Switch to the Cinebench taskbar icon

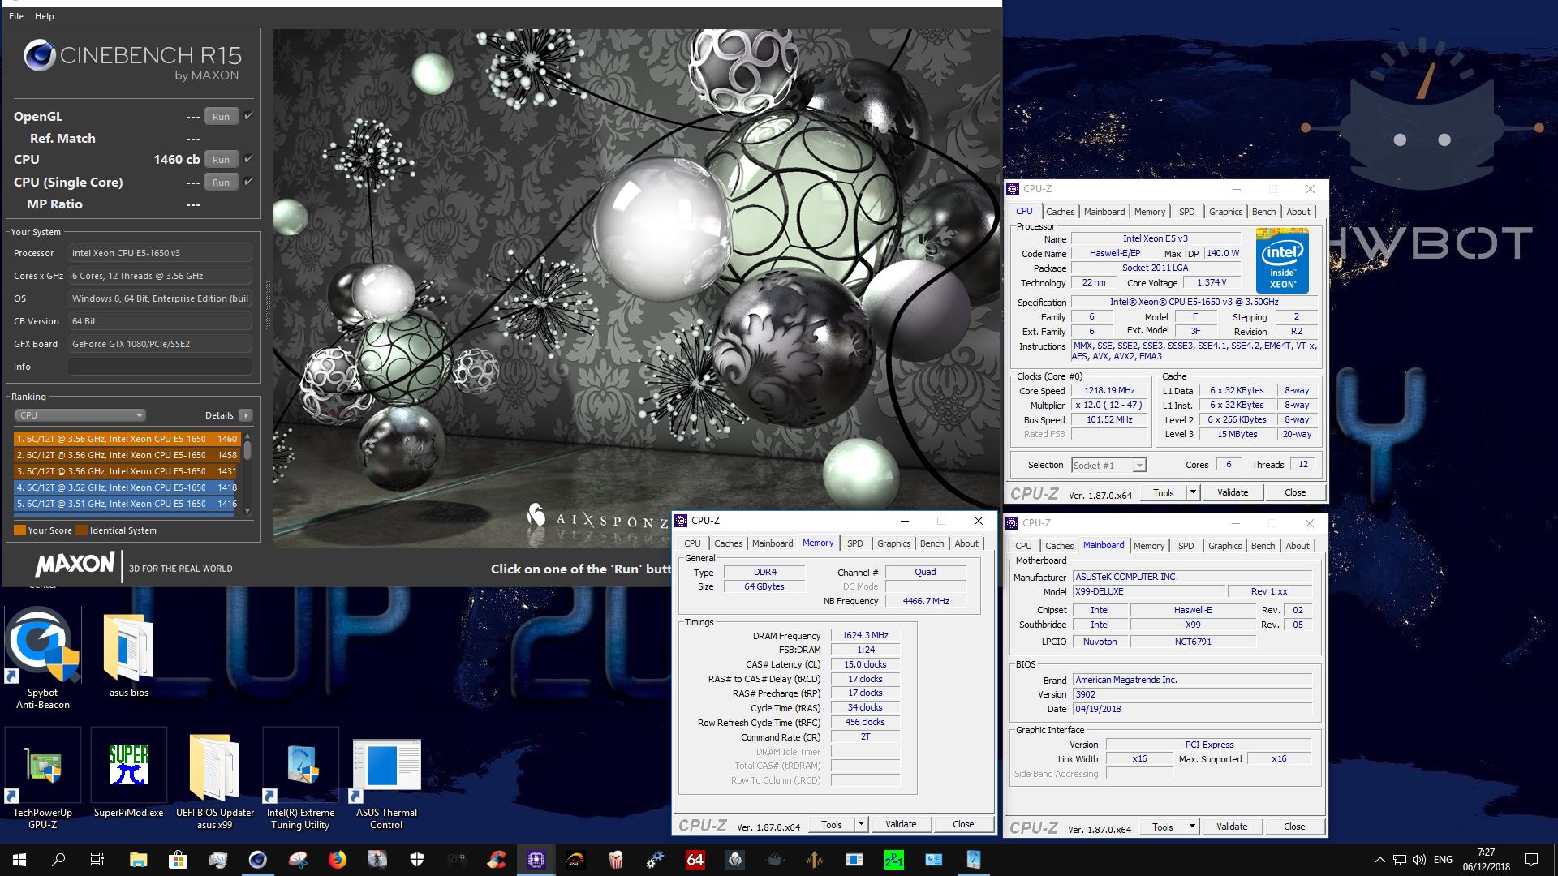point(257,860)
